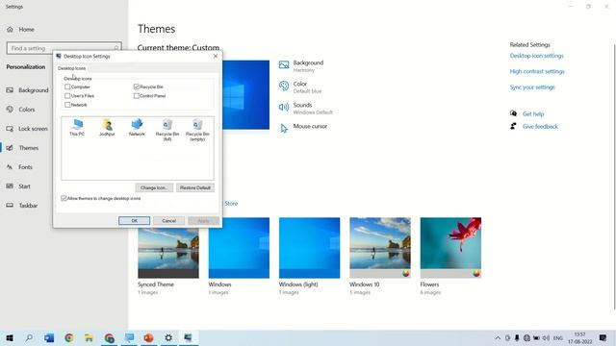Viewport: 616px width, 346px height.
Task: Click the Store link under themes
Action: (x=231, y=203)
